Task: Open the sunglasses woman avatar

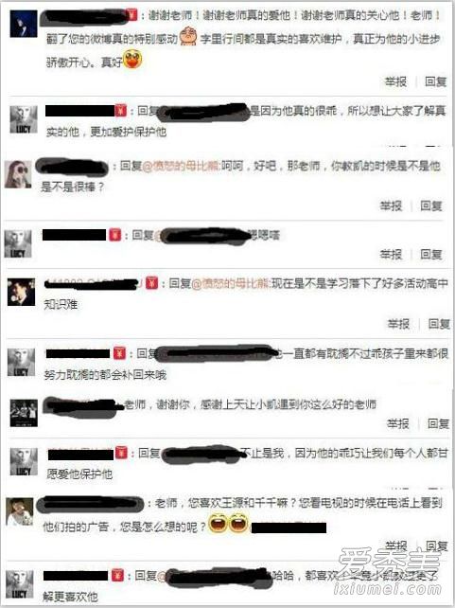Action: tap(18, 174)
